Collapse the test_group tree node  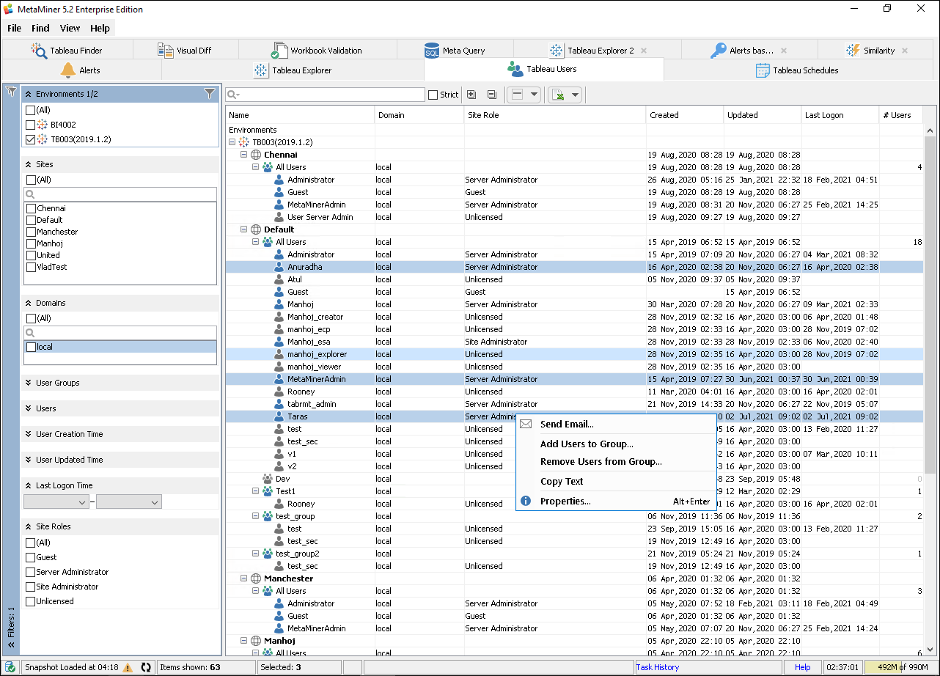click(x=256, y=516)
